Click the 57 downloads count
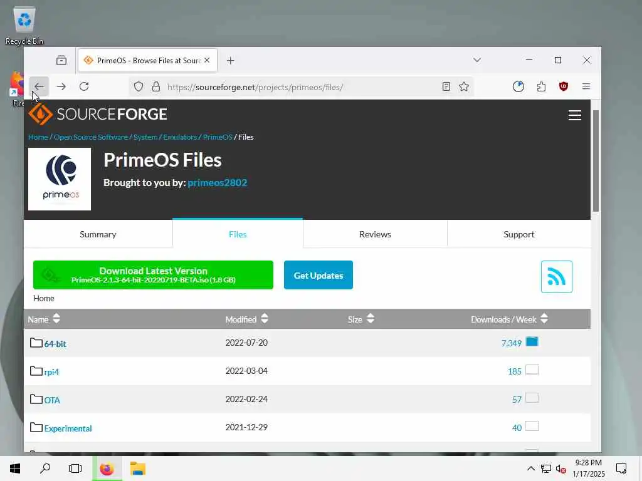The height and width of the screenshot is (481, 642). [517, 400]
